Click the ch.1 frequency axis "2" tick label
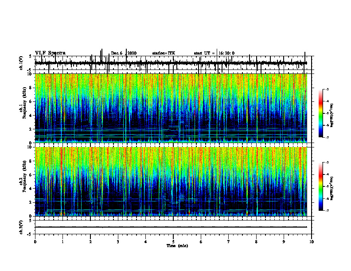351x271 pixels. 31,129
